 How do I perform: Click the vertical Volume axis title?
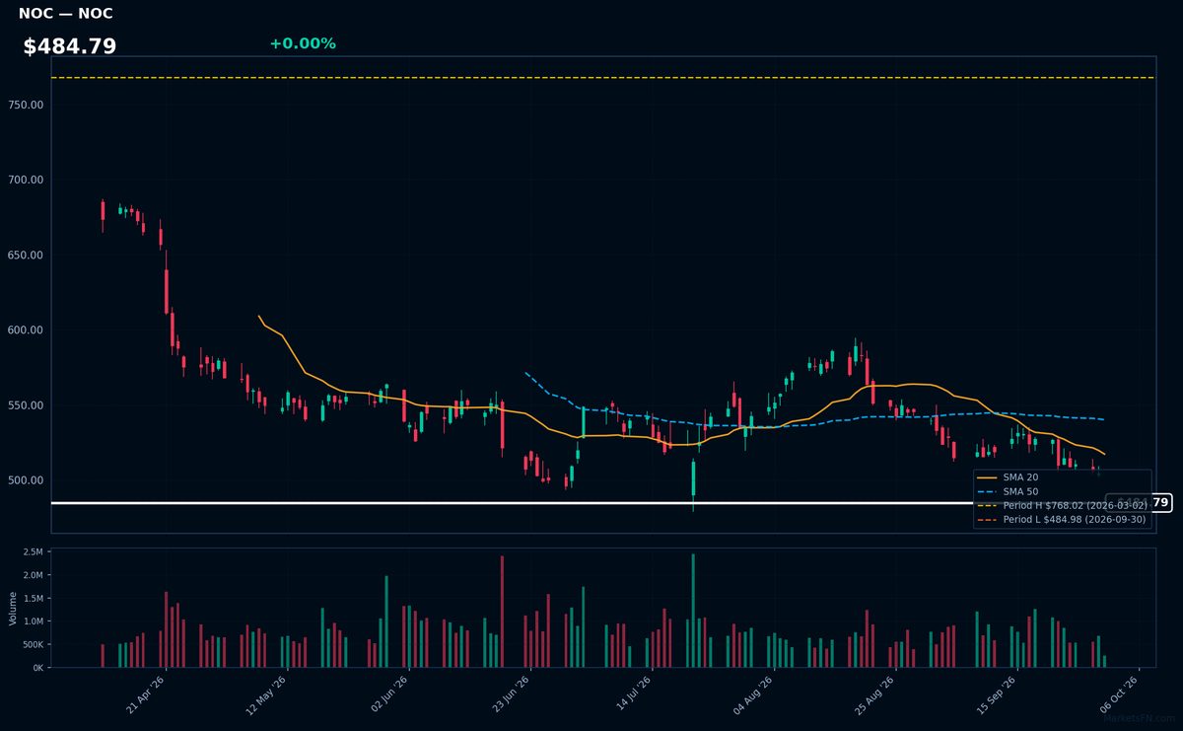(13, 608)
